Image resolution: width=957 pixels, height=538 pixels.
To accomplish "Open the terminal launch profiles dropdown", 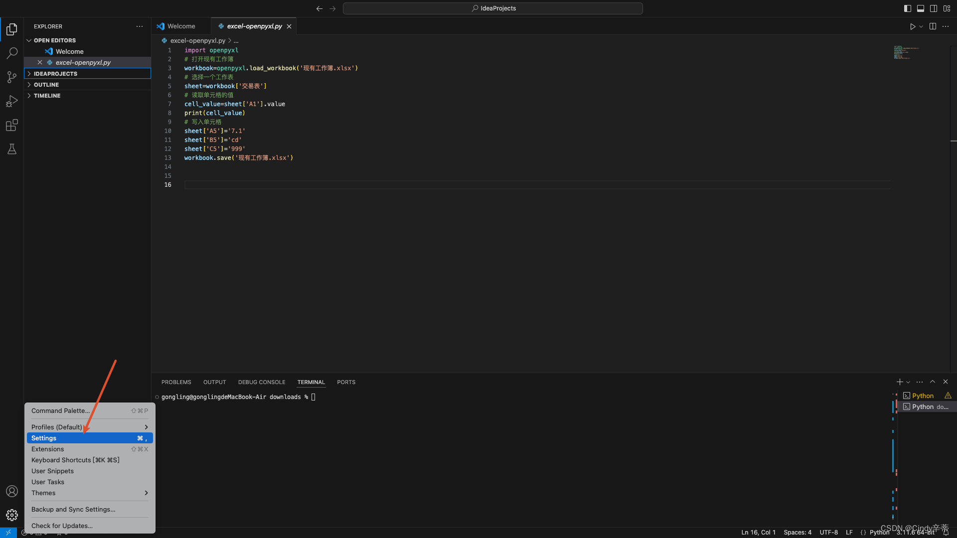I will (x=907, y=382).
